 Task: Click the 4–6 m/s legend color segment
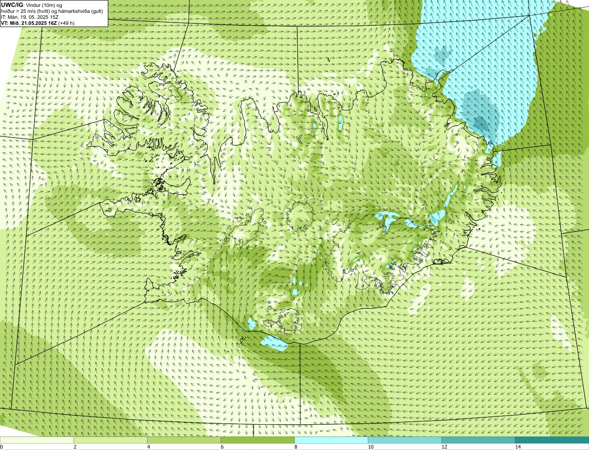point(184,440)
